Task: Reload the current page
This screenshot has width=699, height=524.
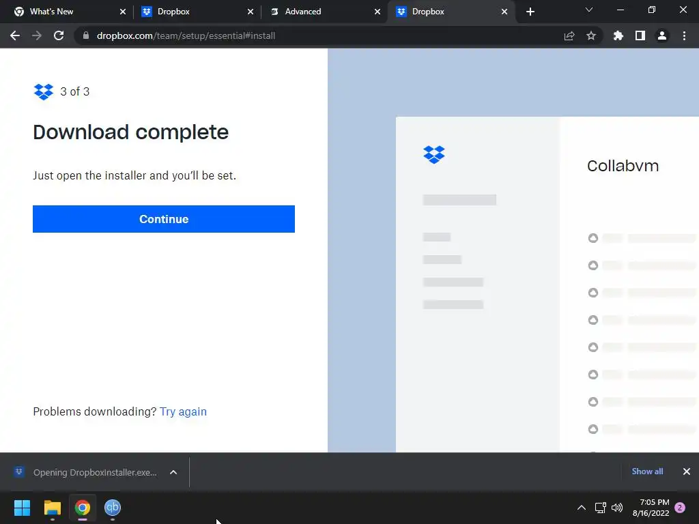Action: (x=59, y=35)
